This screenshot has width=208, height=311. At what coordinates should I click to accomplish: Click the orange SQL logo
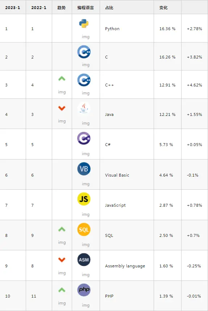pos(84,230)
